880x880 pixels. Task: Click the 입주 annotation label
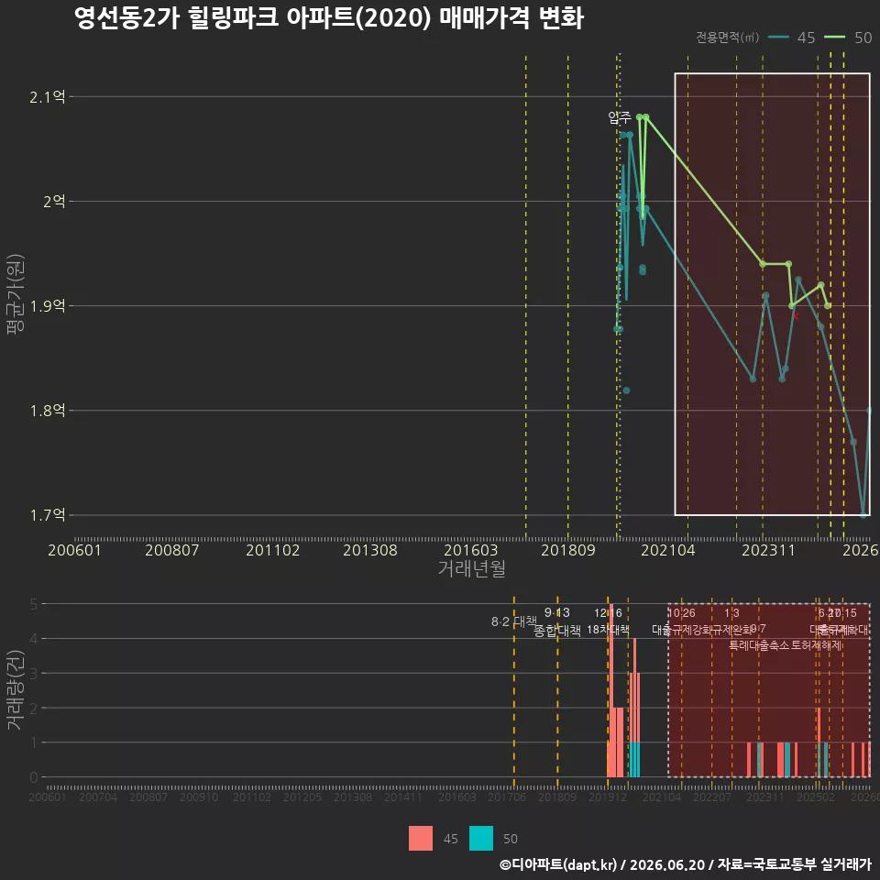(620, 116)
